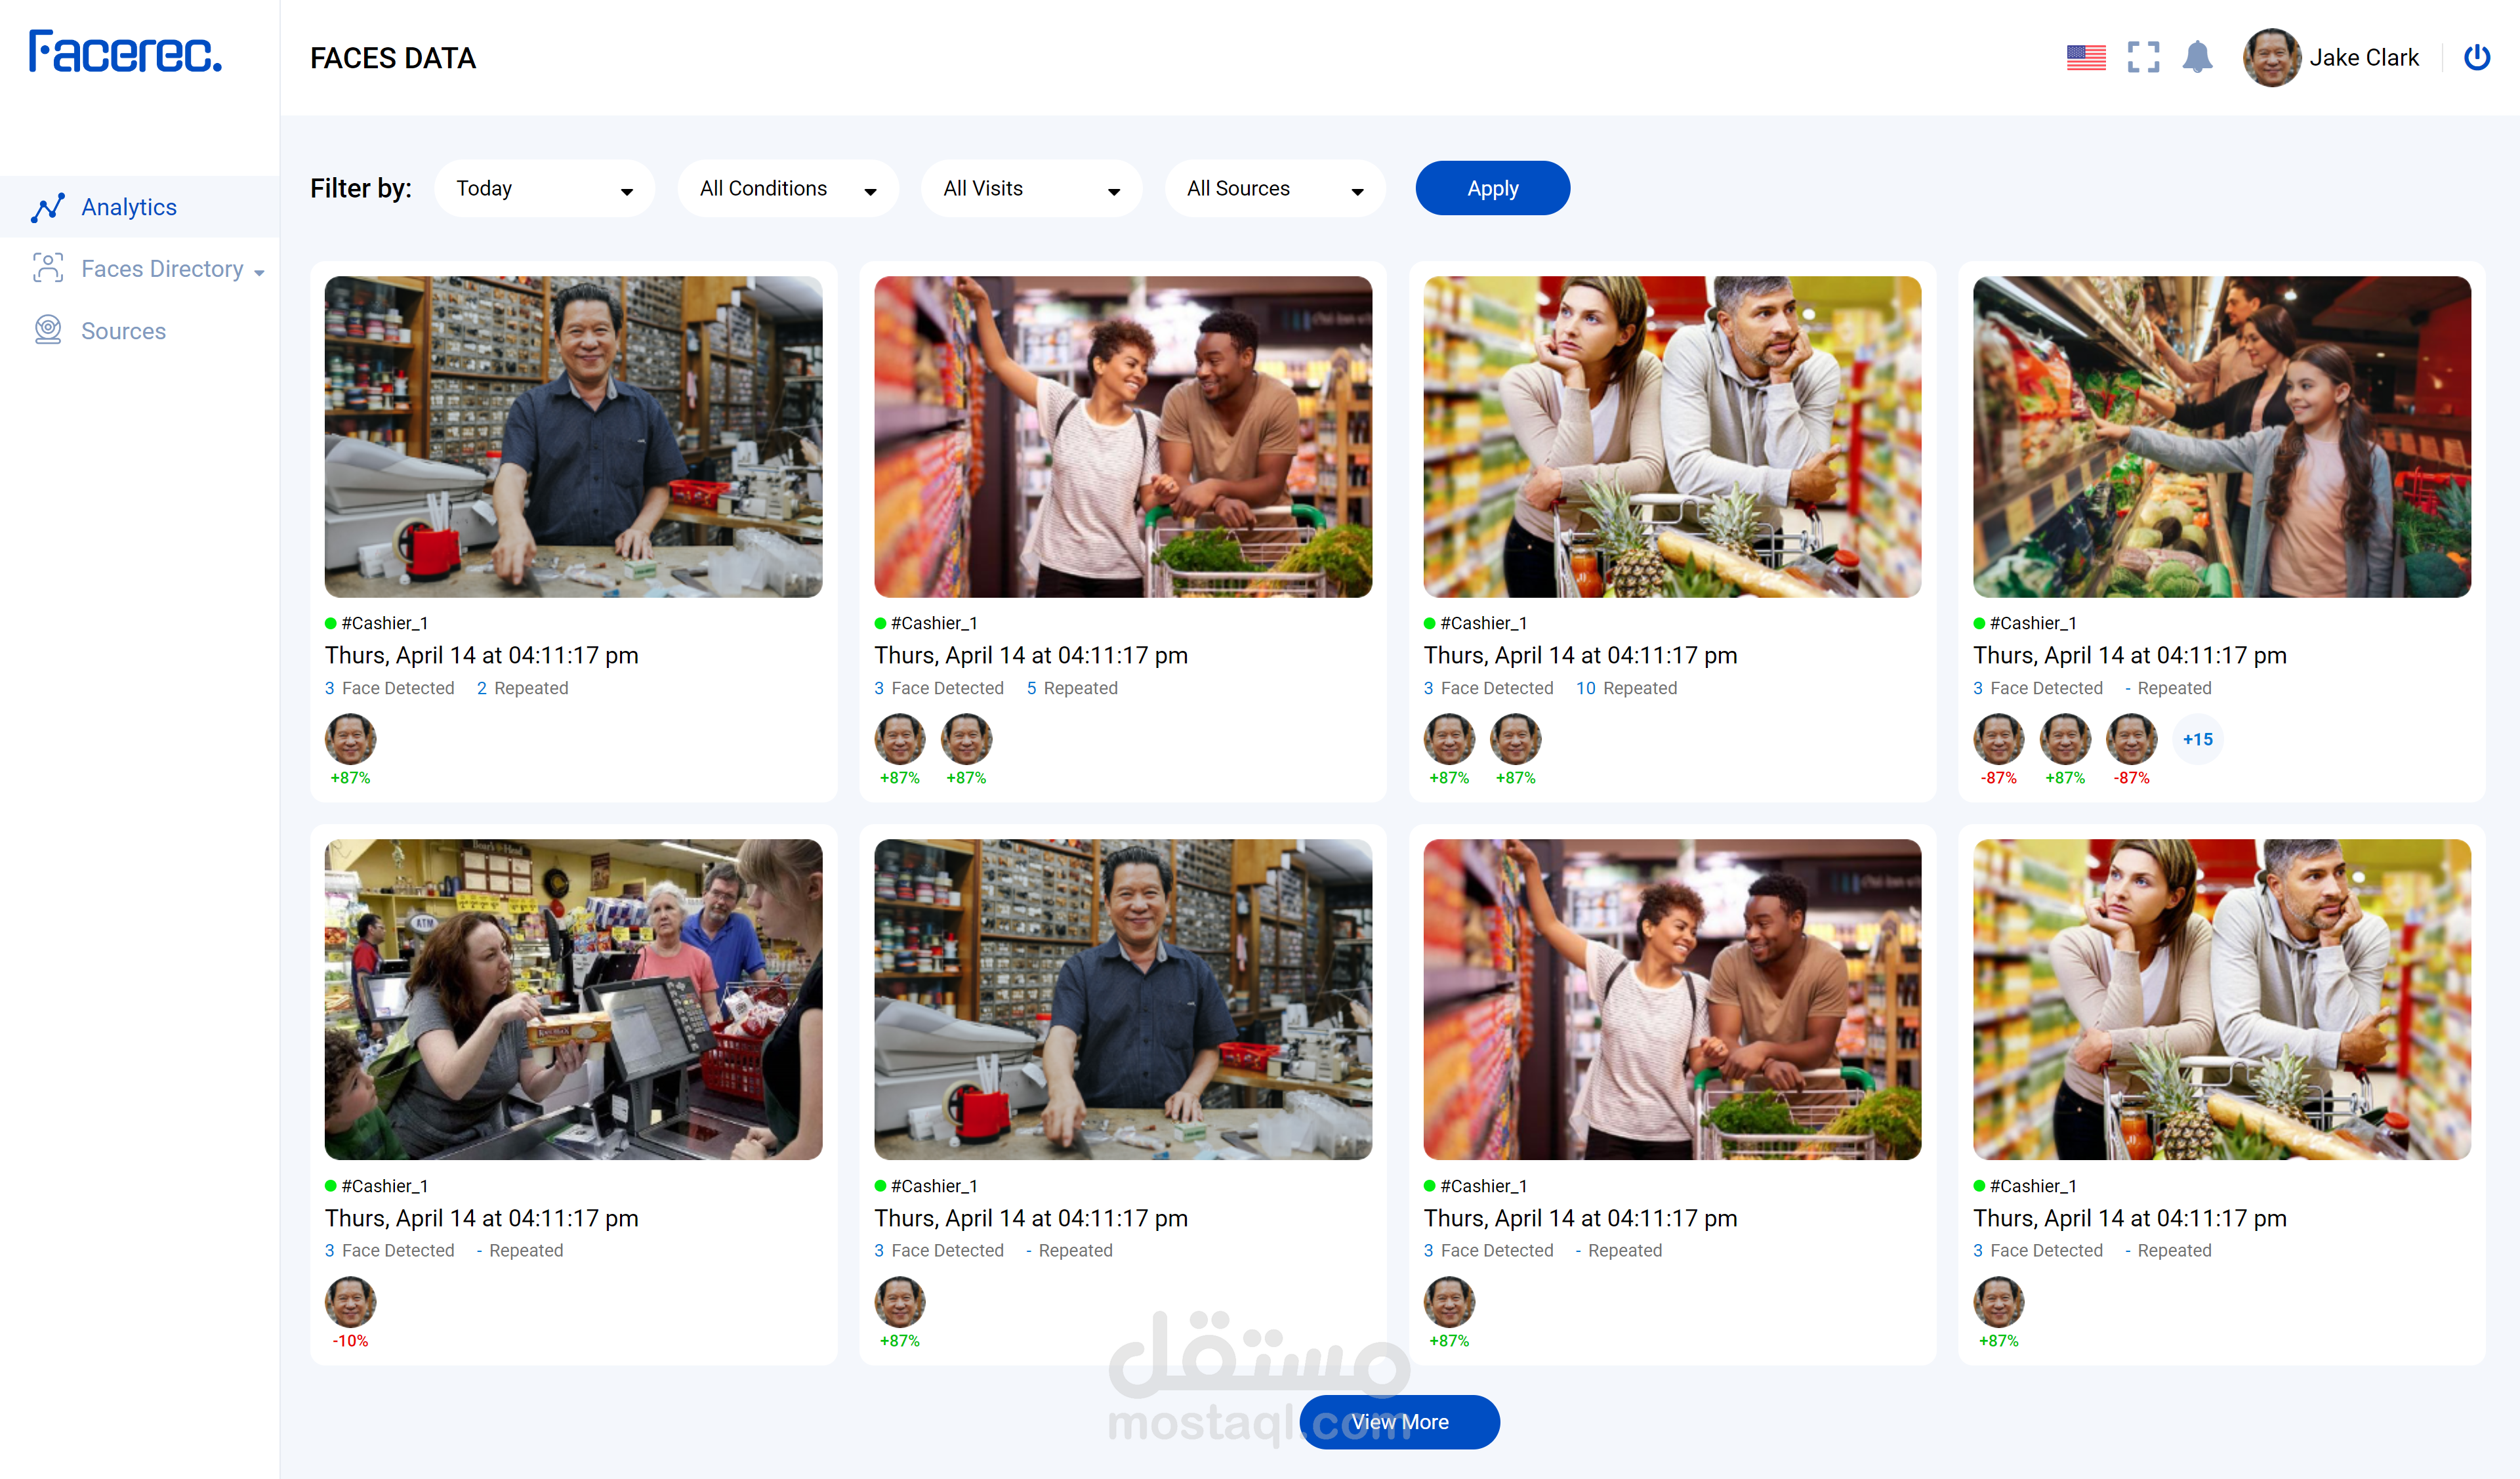Click the +15 more faces badge
The height and width of the screenshot is (1479, 2520).
click(2197, 739)
